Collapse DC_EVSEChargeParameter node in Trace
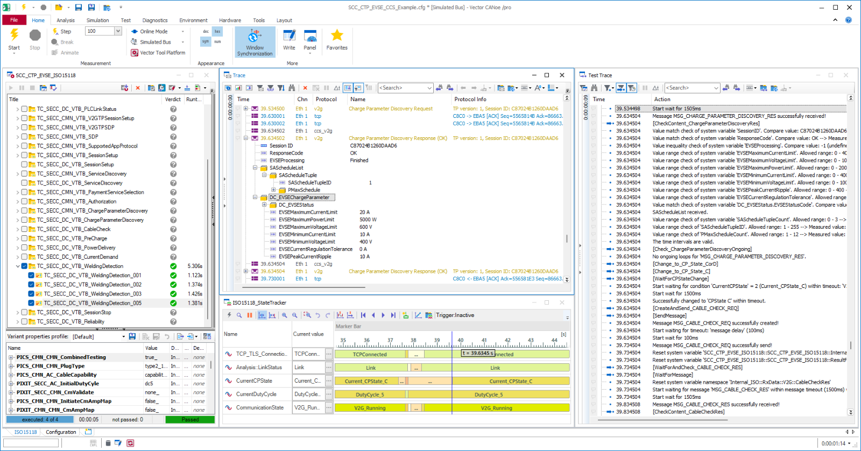This screenshot has height=451, width=861. point(255,198)
